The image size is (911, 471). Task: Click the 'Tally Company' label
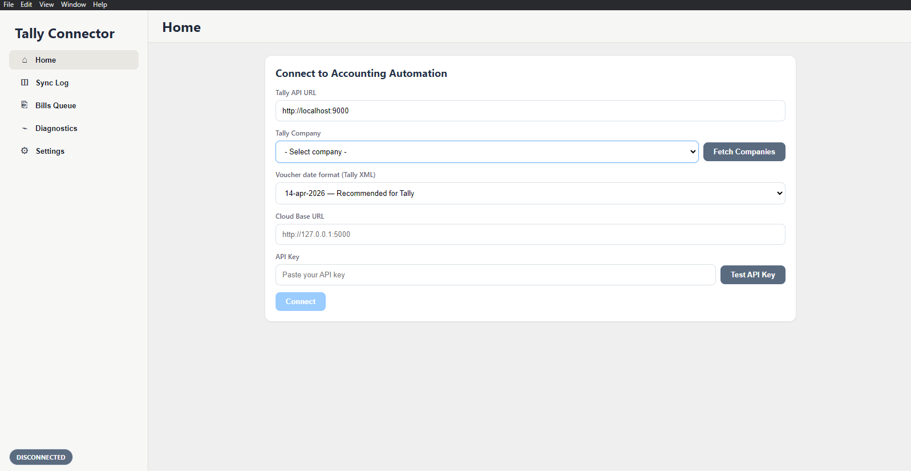pos(298,133)
